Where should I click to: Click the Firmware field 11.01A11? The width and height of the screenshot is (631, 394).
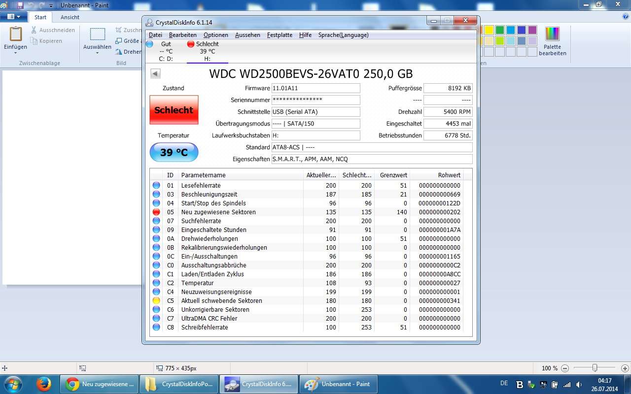[x=315, y=88]
